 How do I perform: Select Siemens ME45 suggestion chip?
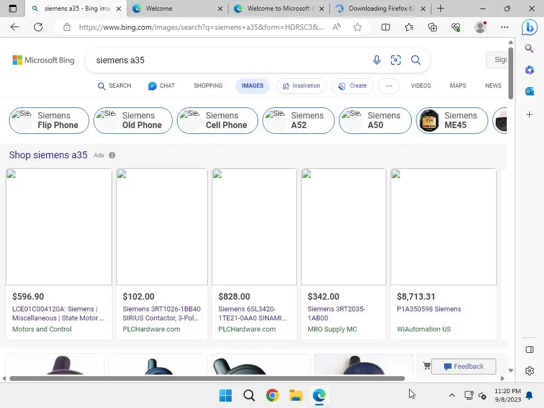(452, 121)
